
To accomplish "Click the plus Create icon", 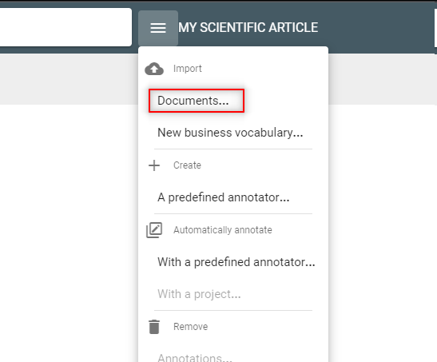I will coord(154,165).
